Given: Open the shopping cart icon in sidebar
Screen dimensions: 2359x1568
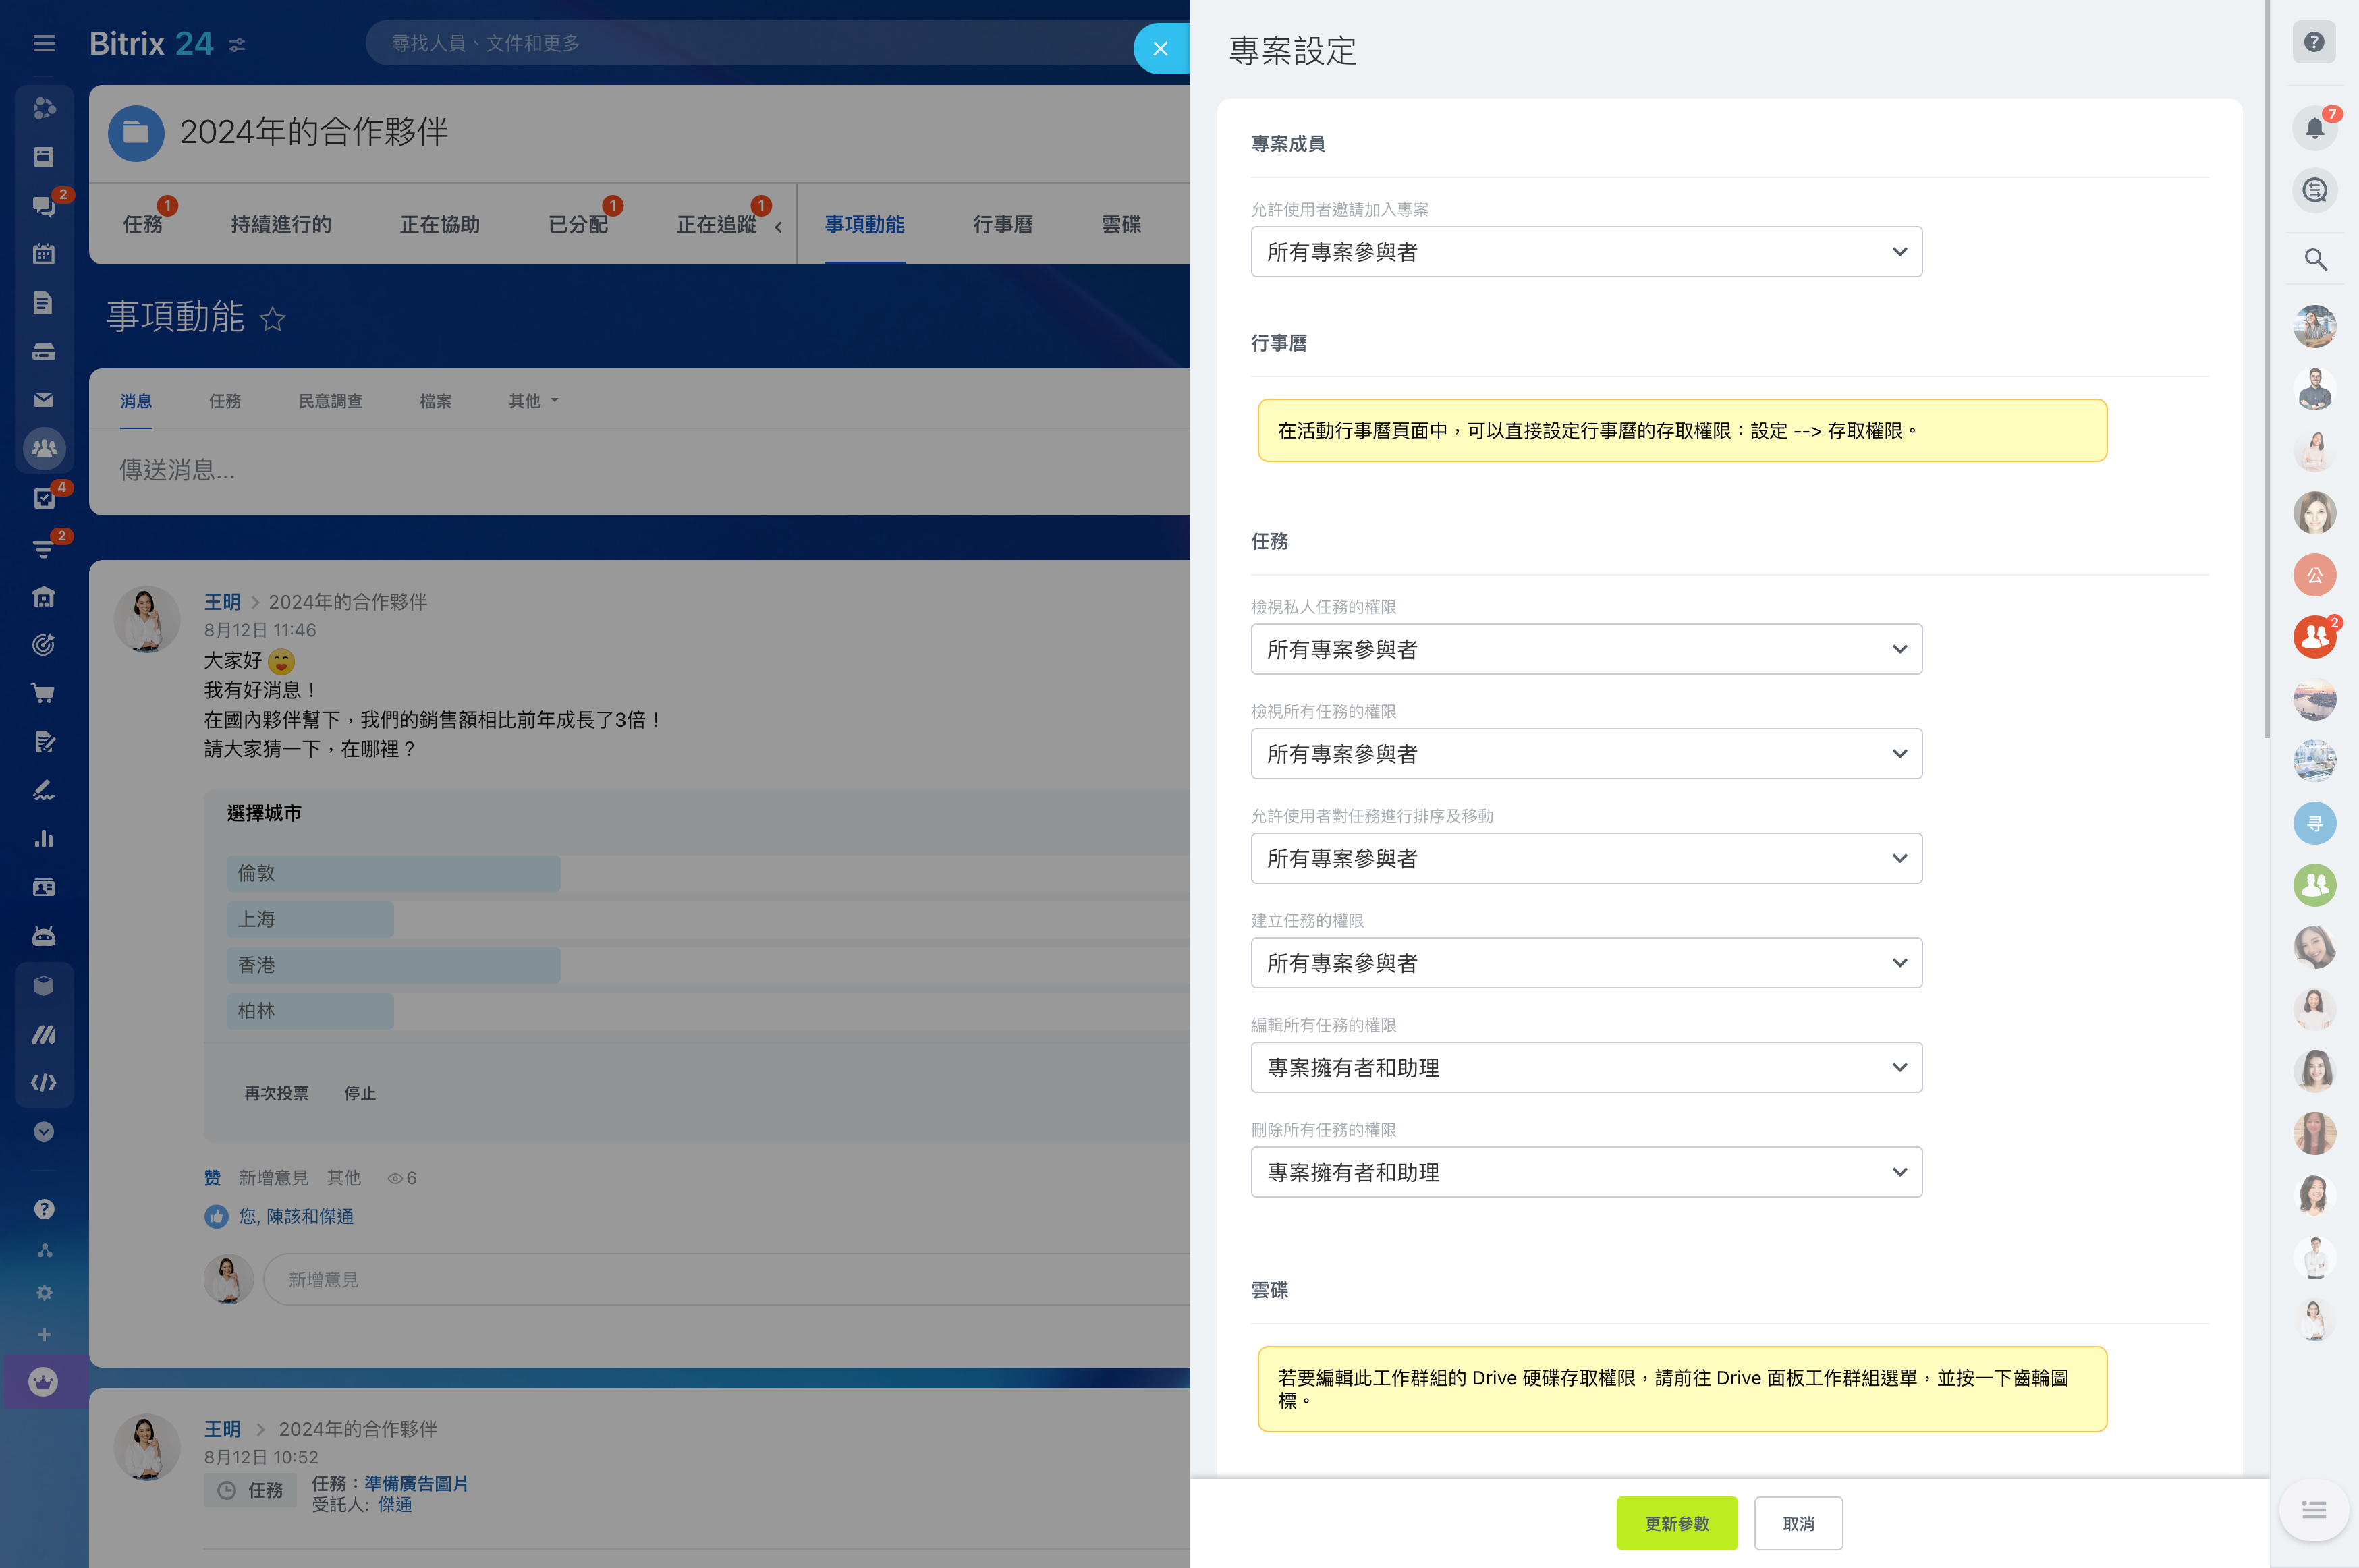Looking at the screenshot, I should tap(43, 693).
